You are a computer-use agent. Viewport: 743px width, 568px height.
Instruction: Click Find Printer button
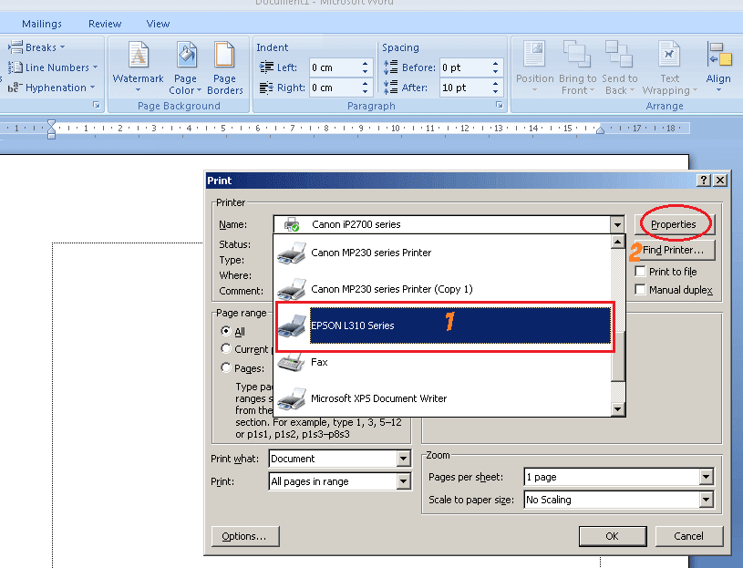(x=674, y=250)
